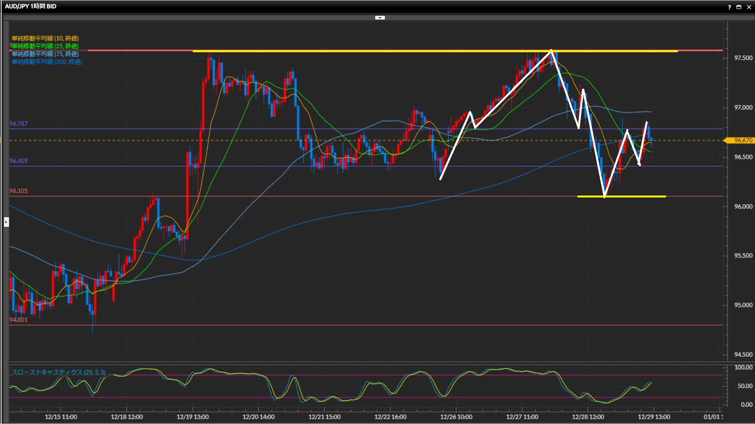Select the SMA (200, 終値) indicator label

(x=47, y=62)
